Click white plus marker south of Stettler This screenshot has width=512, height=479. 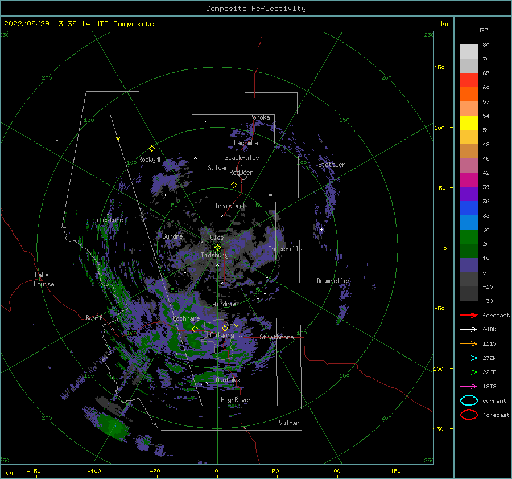point(321,229)
